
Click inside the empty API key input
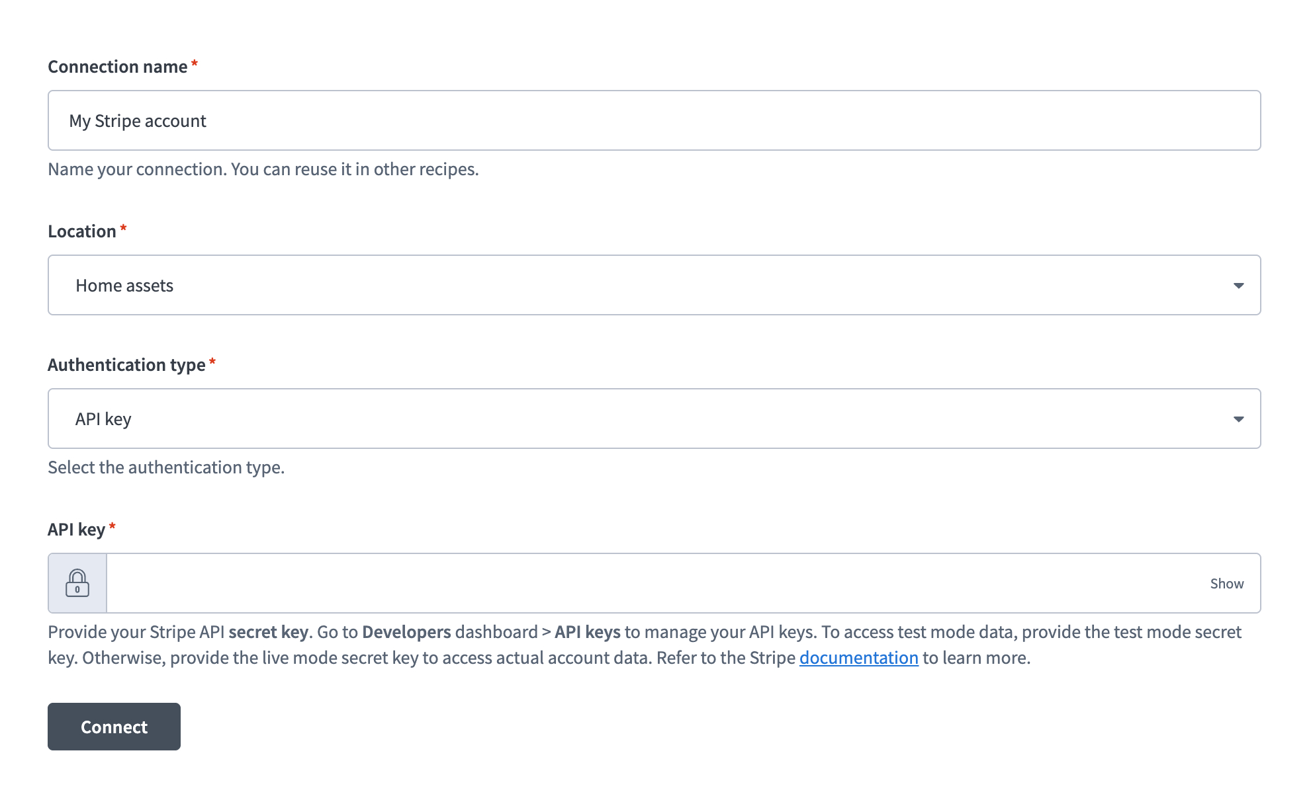coord(655,583)
